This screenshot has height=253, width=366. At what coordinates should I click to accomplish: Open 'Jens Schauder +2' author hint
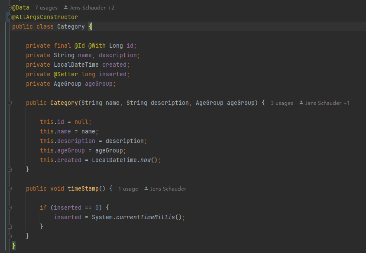click(92, 8)
